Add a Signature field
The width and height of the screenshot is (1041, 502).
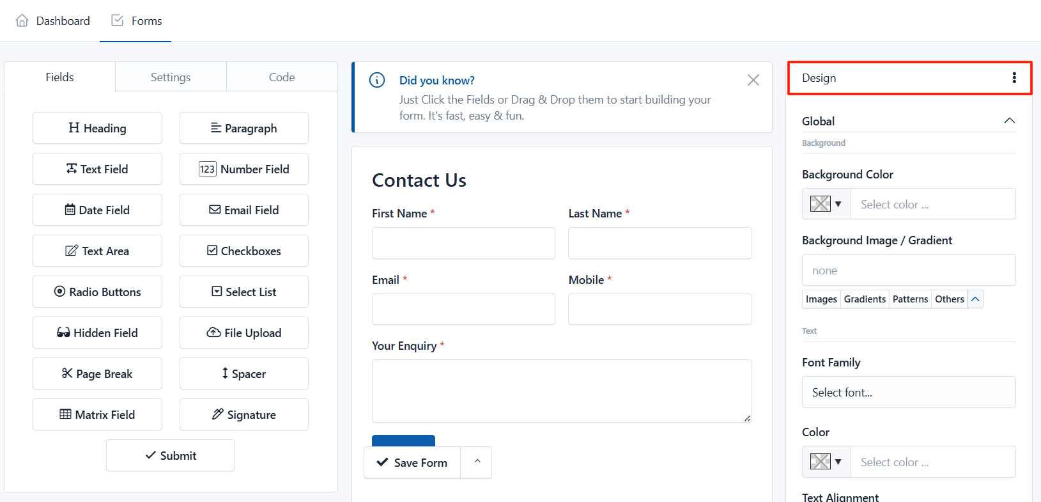(x=244, y=414)
